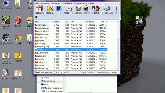Click the FaceSwapper desktop shortcut
Screen dimensions: 165x93
click(x=6, y=74)
